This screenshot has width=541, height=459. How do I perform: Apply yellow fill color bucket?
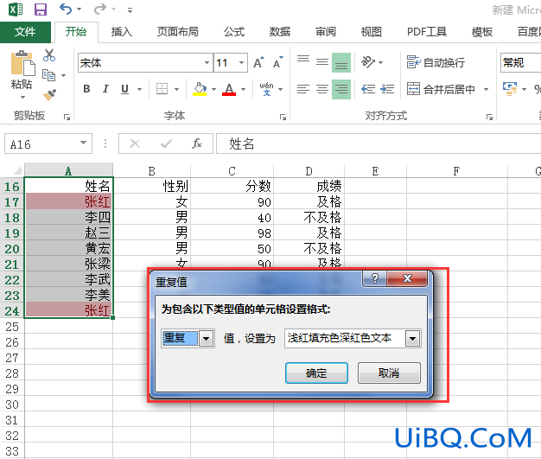coord(200,89)
